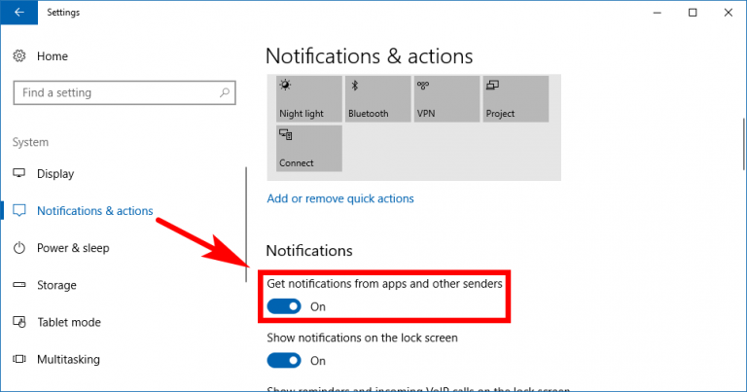This screenshot has height=392, width=747.
Task: Click the back arrow in Settings title bar
Action: (19, 13)
